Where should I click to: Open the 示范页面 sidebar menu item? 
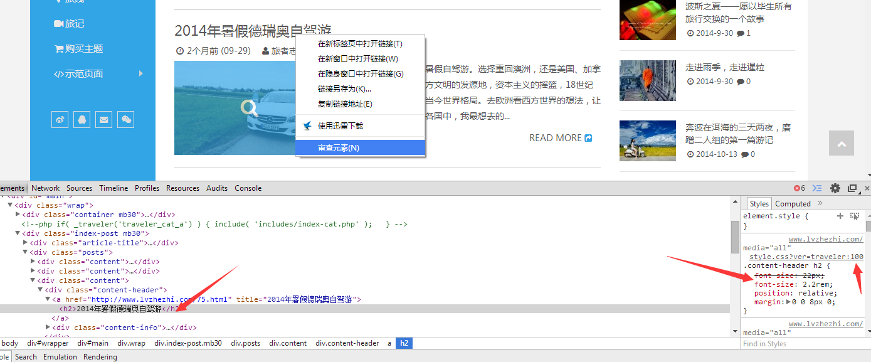[78, 74]
